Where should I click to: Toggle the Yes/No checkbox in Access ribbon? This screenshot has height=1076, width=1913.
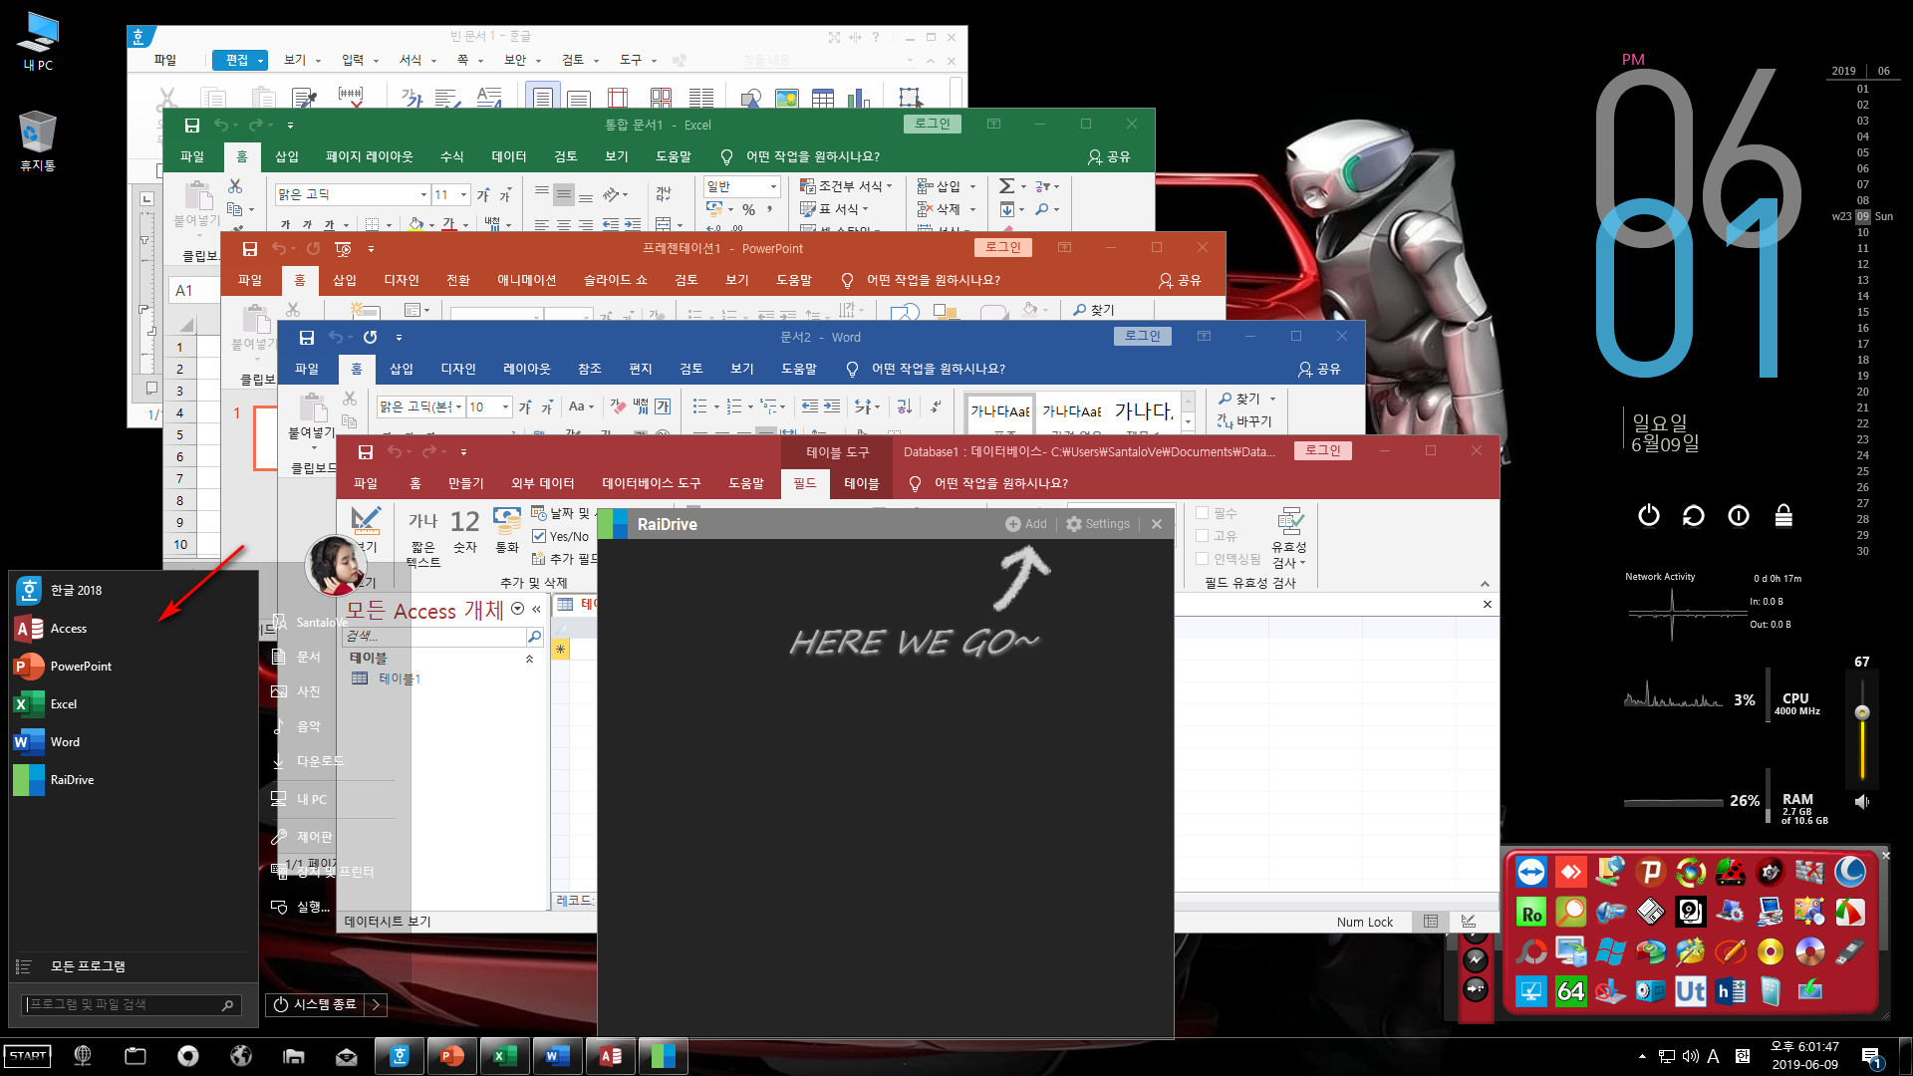539,536
